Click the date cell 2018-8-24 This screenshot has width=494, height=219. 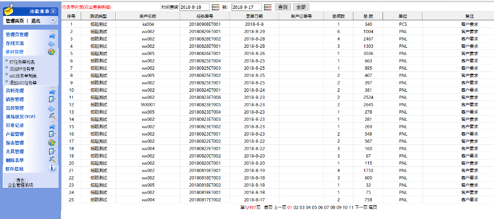coord(254,90)
